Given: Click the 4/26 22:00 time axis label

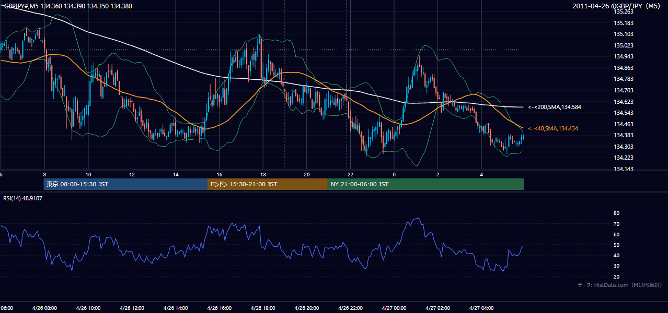Looking at the screenshot, I should click(350, 308).
